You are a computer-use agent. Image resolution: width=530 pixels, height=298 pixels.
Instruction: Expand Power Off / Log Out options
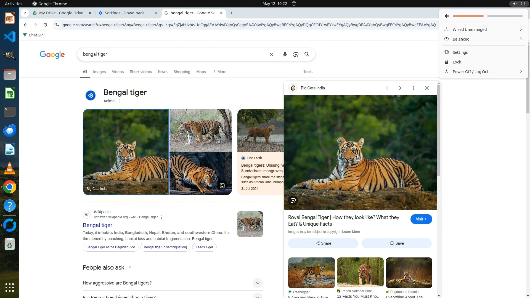(x=521, y=72)
